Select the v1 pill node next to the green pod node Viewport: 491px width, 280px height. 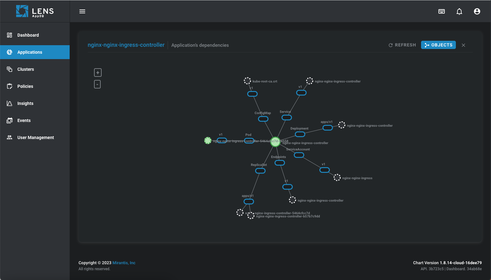coord(222,140)
